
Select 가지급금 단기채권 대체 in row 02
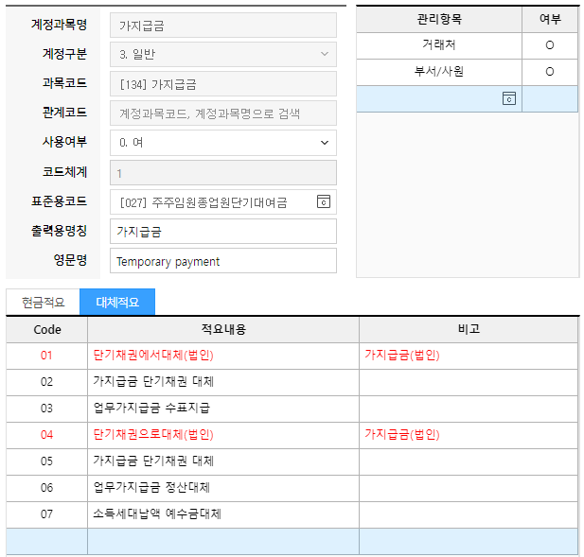[x=153, y=382]
